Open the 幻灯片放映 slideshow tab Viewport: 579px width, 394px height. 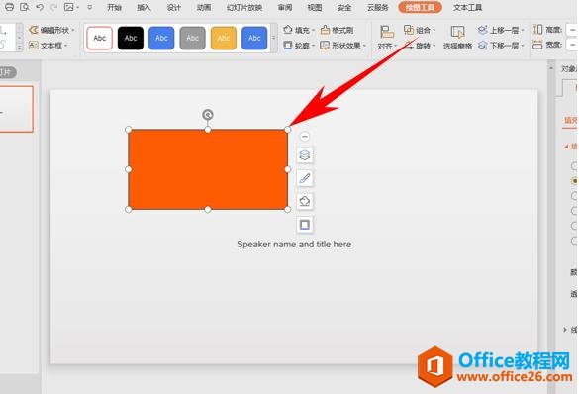click(244, 7)
